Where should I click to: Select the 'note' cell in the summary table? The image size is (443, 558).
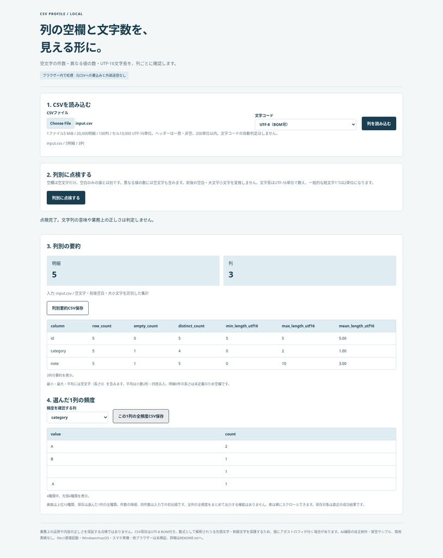55,363
